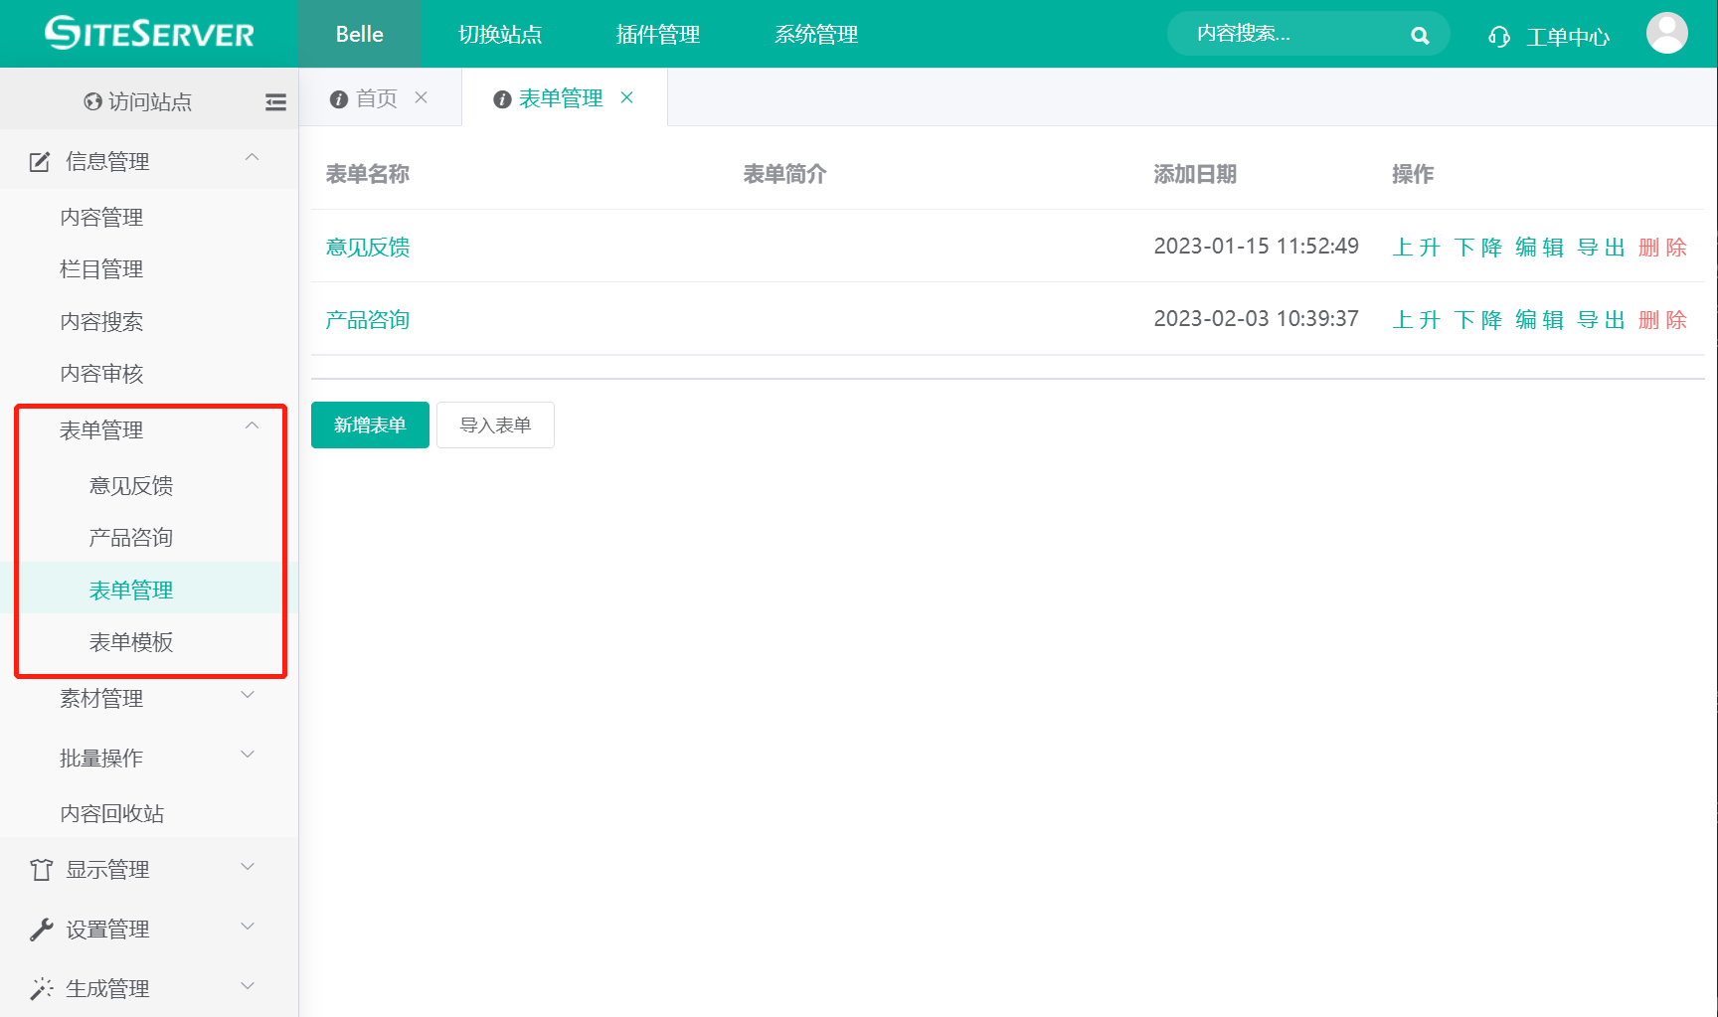Click the 新增表单 button

(x=369, y=424)
